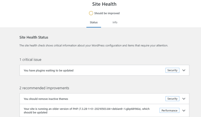Click the 'Should be improved' status label
Screen dimensions: 201x117
pos(107,13)
